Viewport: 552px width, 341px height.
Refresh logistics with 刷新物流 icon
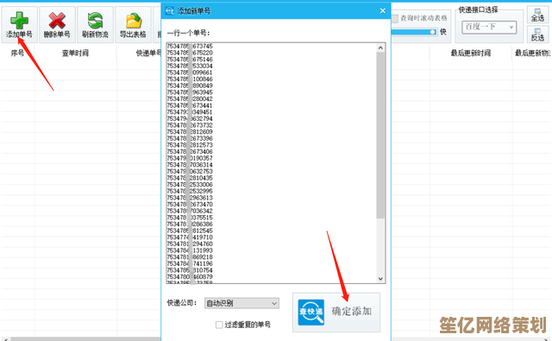[95, 20]
